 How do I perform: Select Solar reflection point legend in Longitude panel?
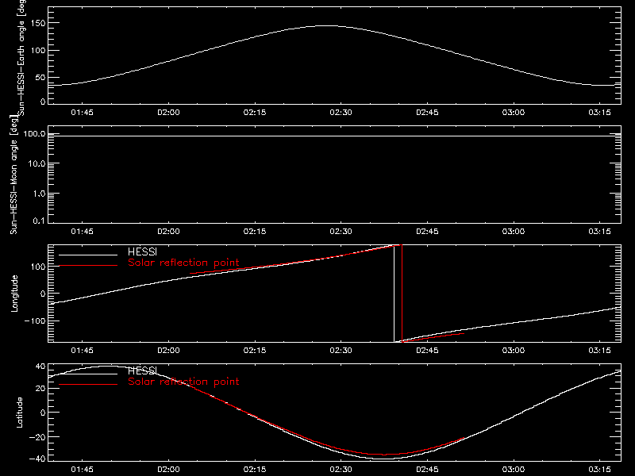point(183,263)
